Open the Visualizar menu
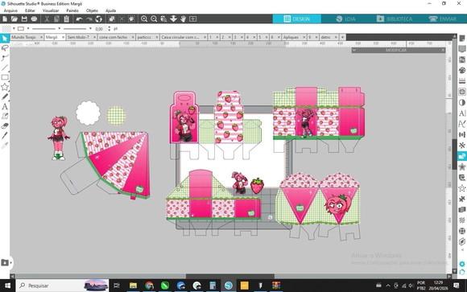 [51, 10]
